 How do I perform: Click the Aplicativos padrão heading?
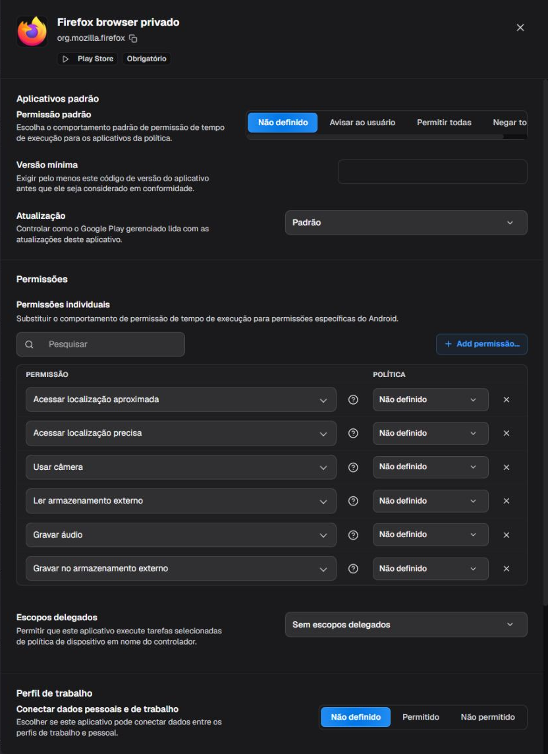click(x=58, y=99)
